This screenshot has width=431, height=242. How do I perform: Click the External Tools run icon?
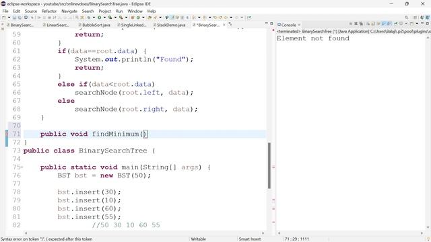(x=121, y=17)
